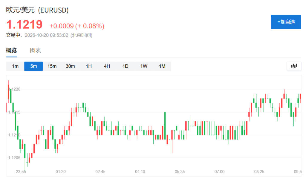Click the 02:45 time axis label

point(100,172)
